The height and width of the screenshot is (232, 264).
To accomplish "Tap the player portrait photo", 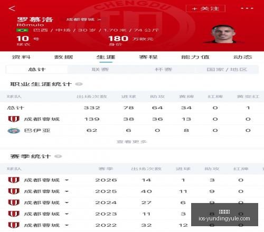I will click(x=223, y=34).
